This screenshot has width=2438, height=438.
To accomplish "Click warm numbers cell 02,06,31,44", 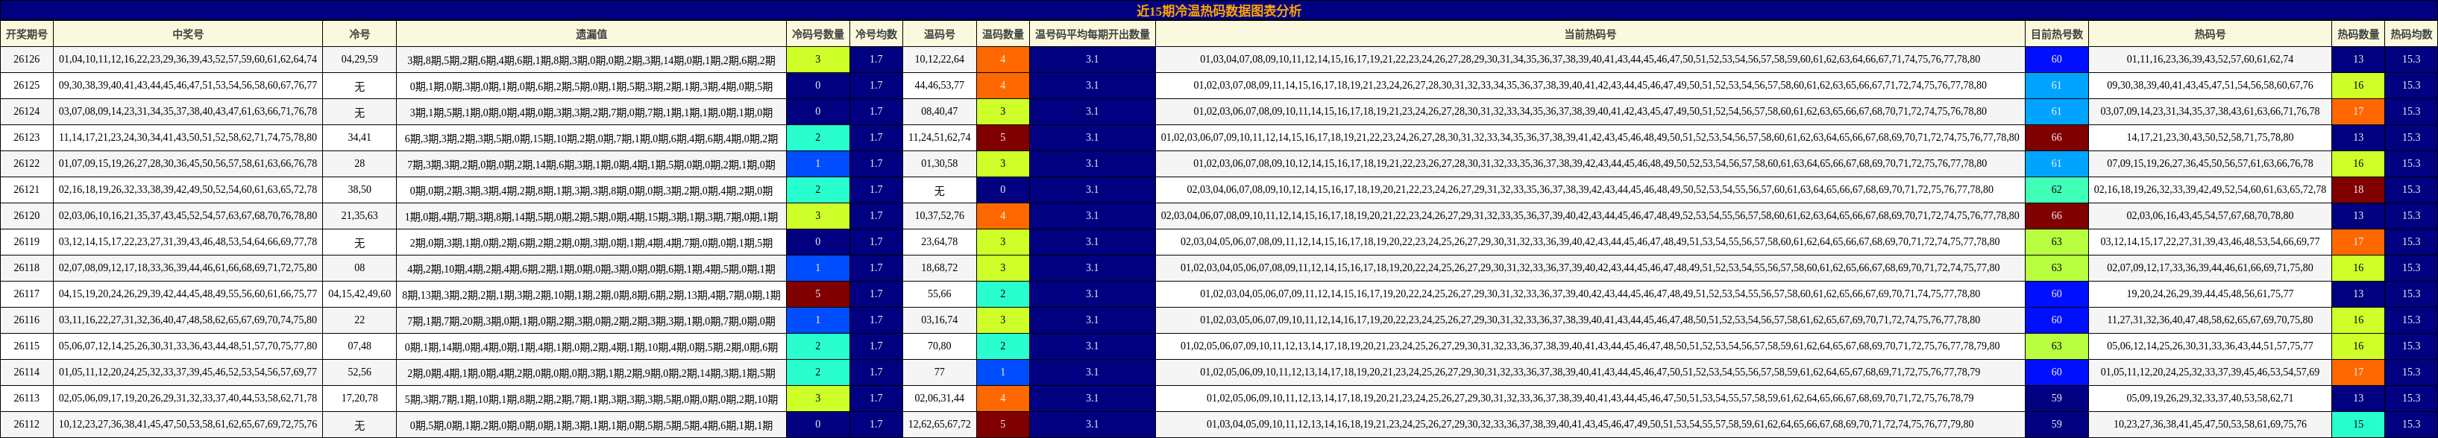I will click(x=939, y=399).
